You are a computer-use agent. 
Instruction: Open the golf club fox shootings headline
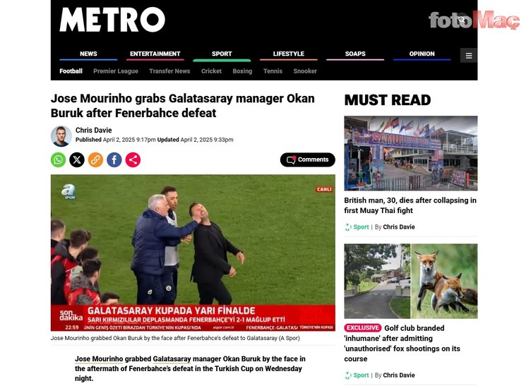402,344
